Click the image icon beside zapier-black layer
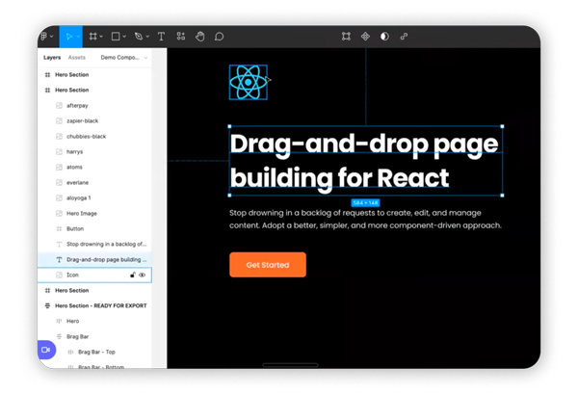The image size is (578, 394). pyautogui.click(x=59, y=120)
